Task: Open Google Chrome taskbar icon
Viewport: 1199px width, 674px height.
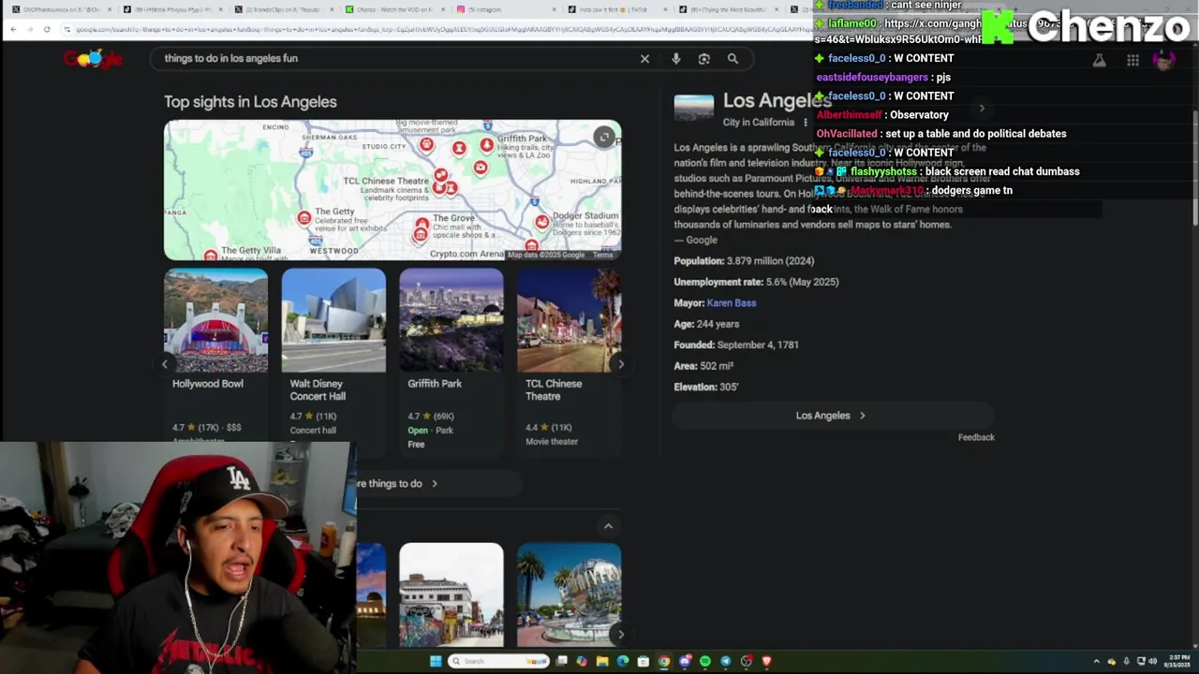Action: tap(664, 661)
